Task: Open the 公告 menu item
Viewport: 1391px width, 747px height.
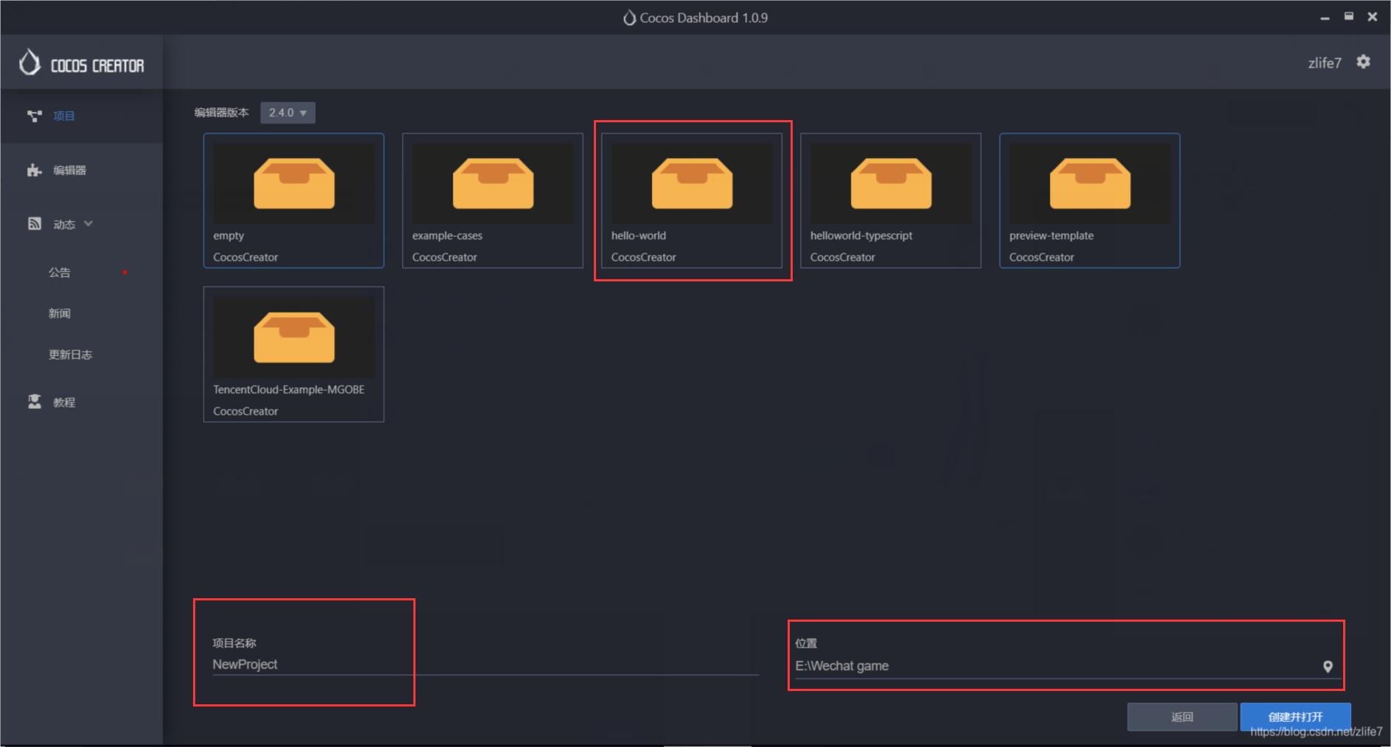Action: [60, 273]
